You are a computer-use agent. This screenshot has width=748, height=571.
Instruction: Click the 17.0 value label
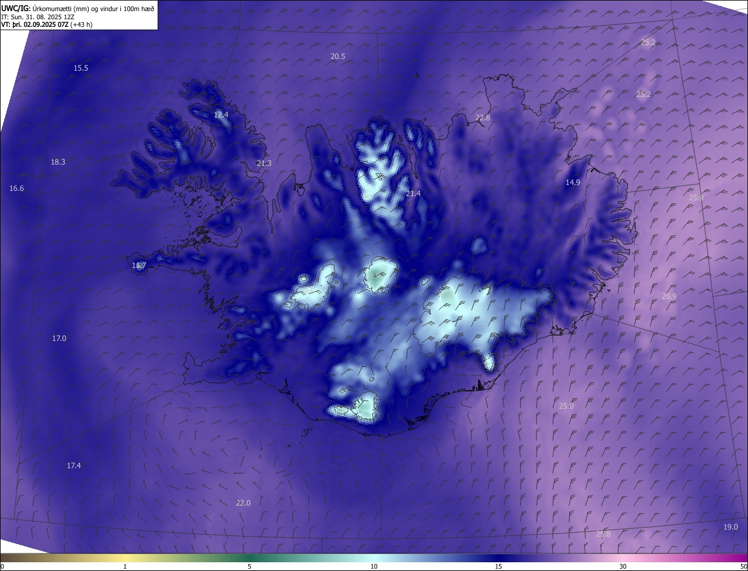pos(59,339)
